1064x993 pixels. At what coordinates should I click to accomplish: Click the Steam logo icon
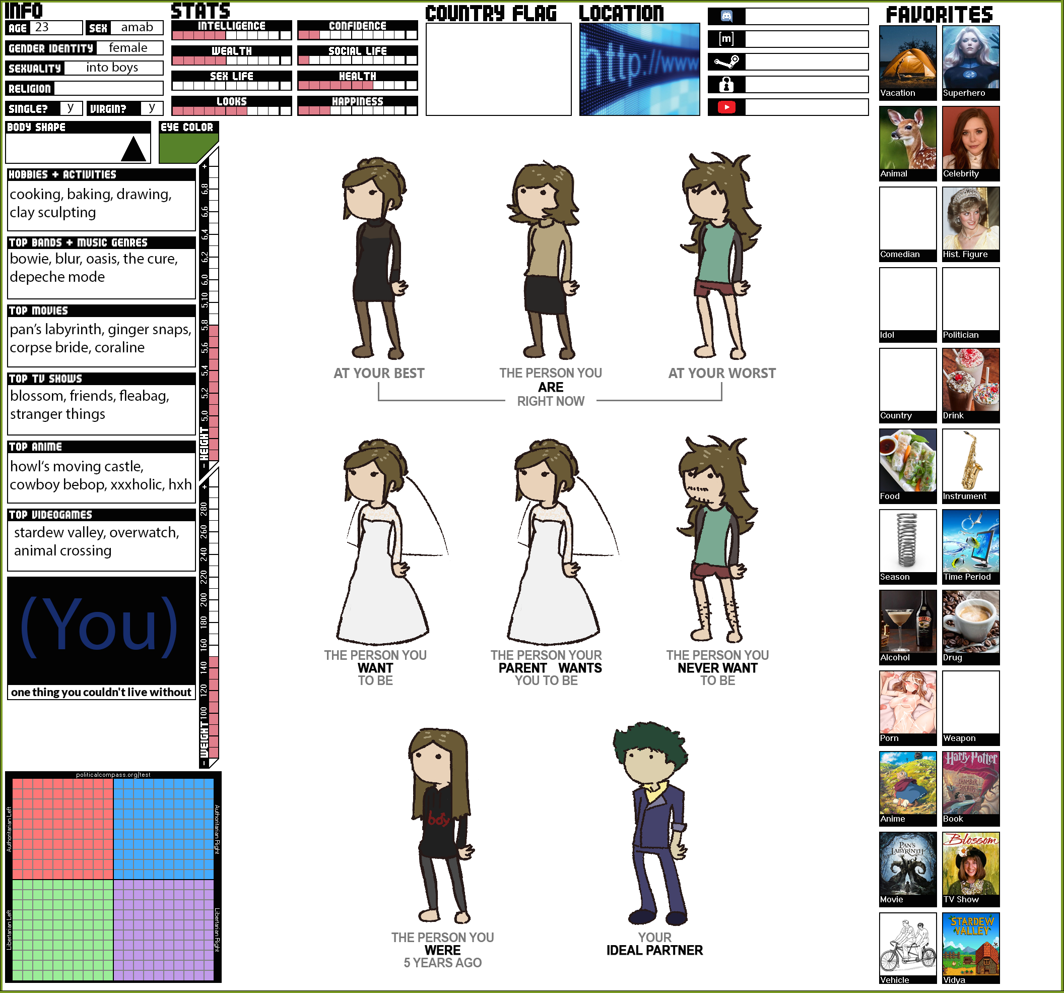point(726,62)
